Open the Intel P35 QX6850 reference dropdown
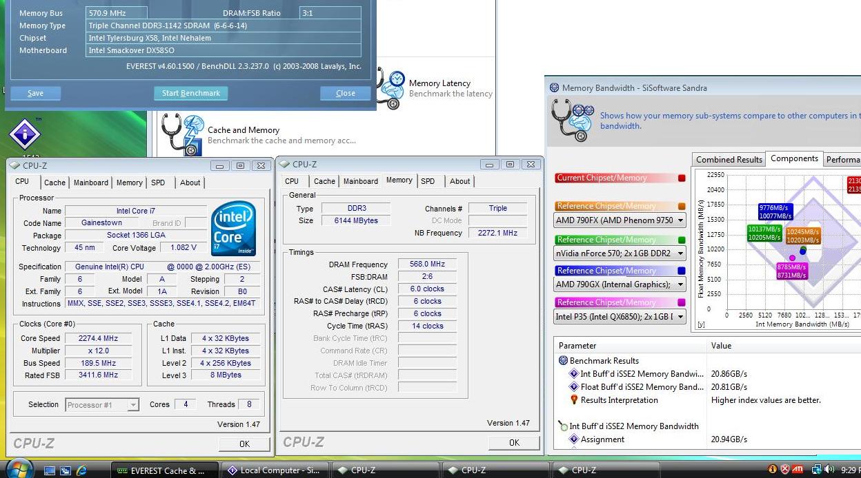Viewport: 861px width, 478px height. 620,317
